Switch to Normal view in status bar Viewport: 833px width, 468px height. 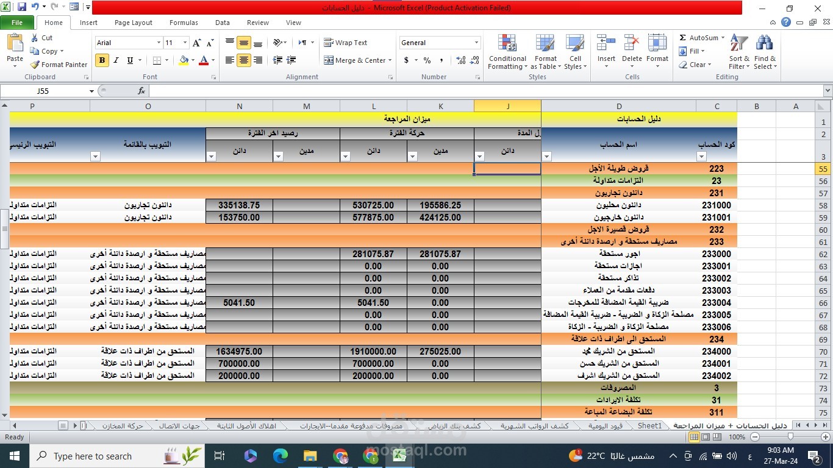point(694,437)
